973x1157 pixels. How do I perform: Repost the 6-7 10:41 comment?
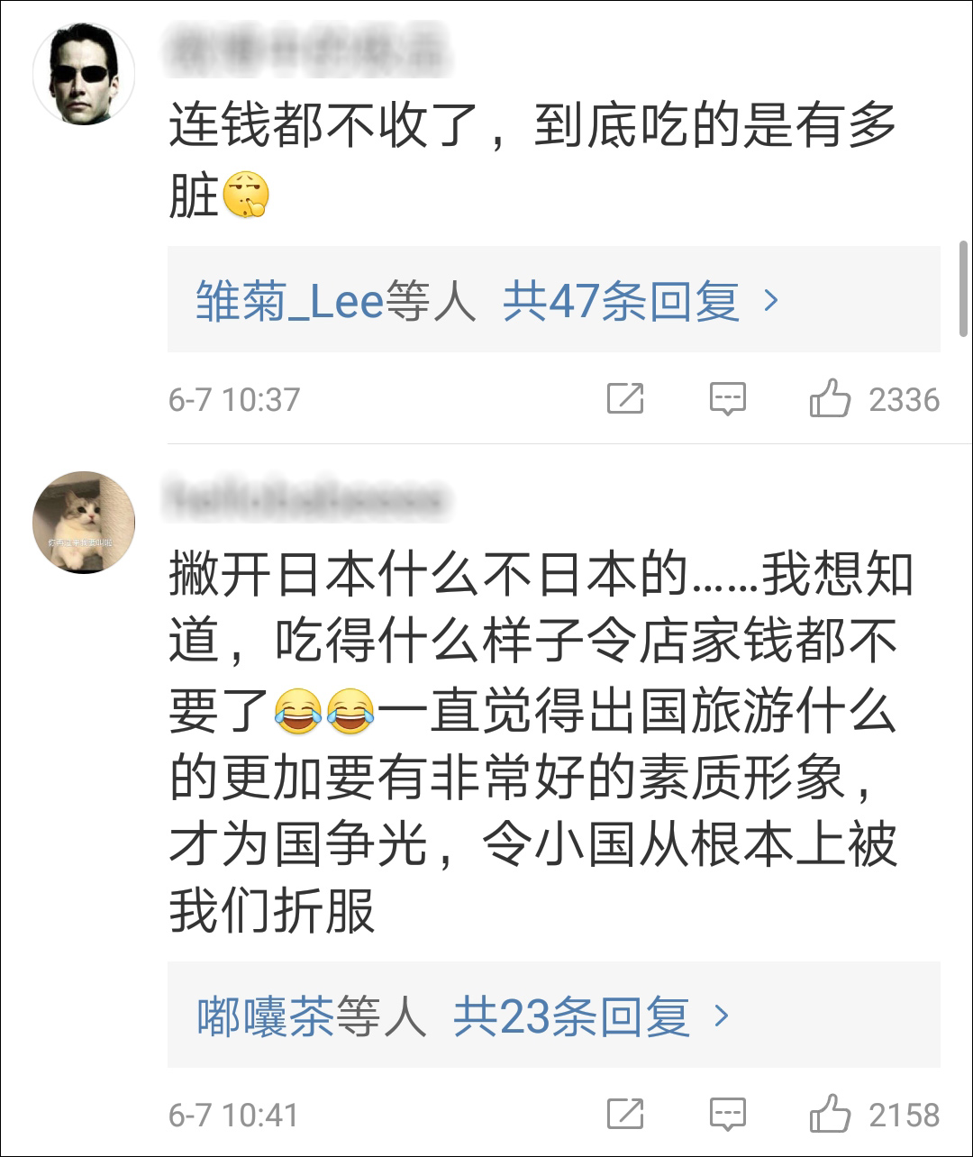tap(625, 1115)
